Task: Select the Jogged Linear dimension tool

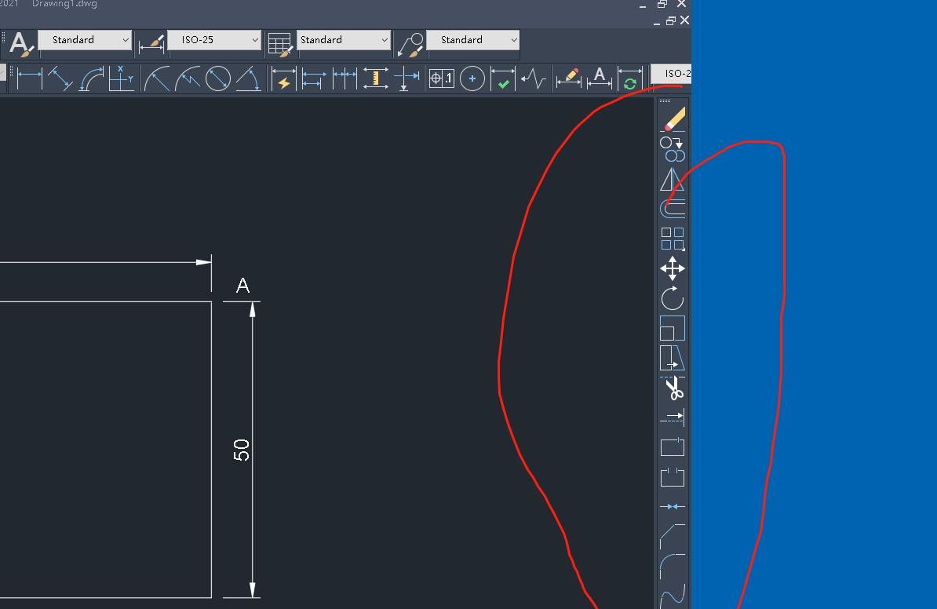Action: pos(533,78)
